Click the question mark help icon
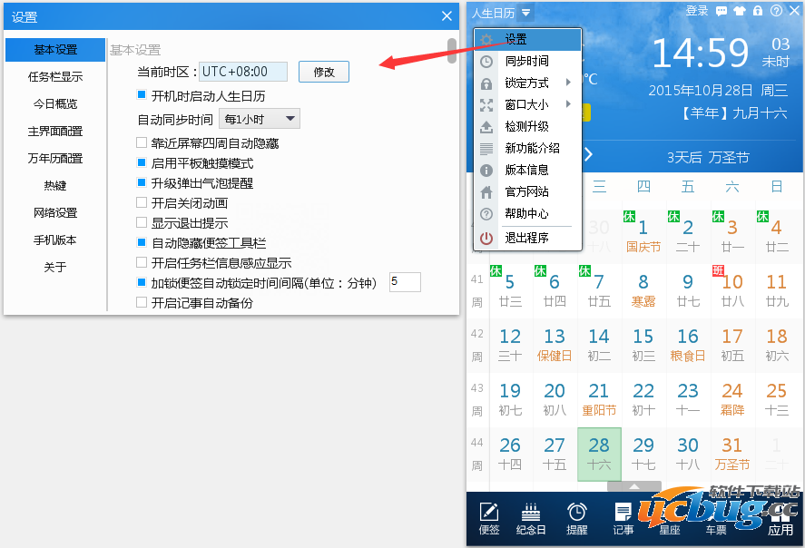The image size is (805, 548). coord(776,12)
